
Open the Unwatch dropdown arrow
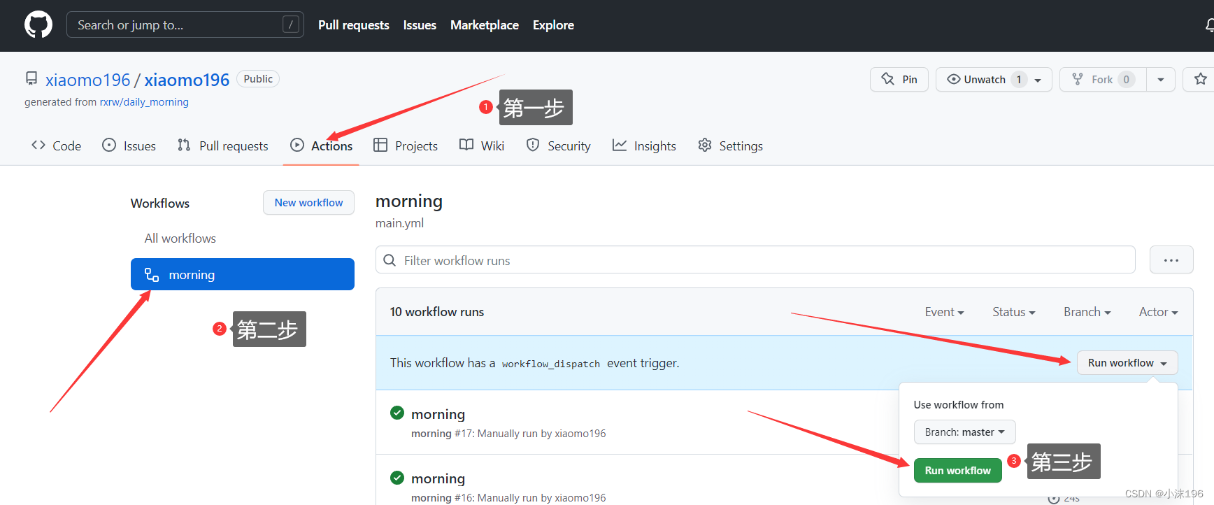click(1038, 80)
